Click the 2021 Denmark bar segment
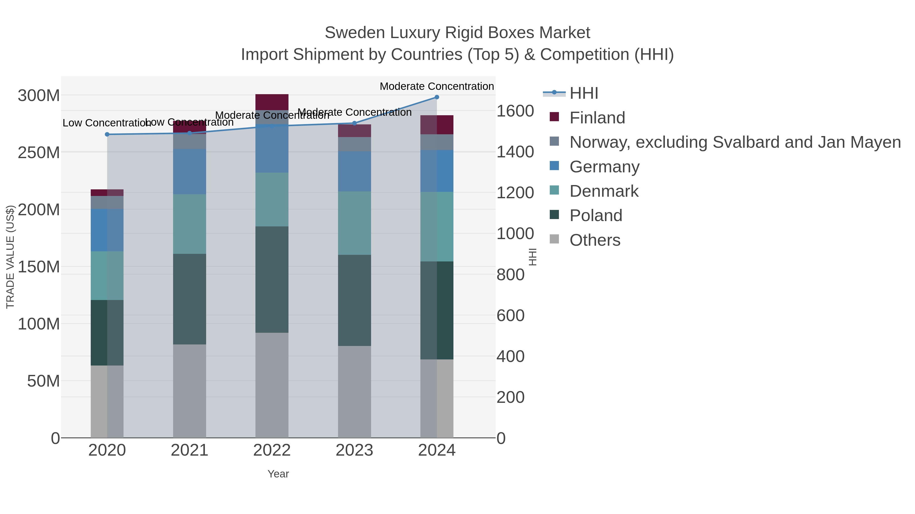This screenshot has height=514, width=915. tap(190, 224)
